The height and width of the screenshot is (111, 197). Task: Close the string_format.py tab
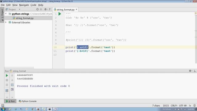pos(76,10)
